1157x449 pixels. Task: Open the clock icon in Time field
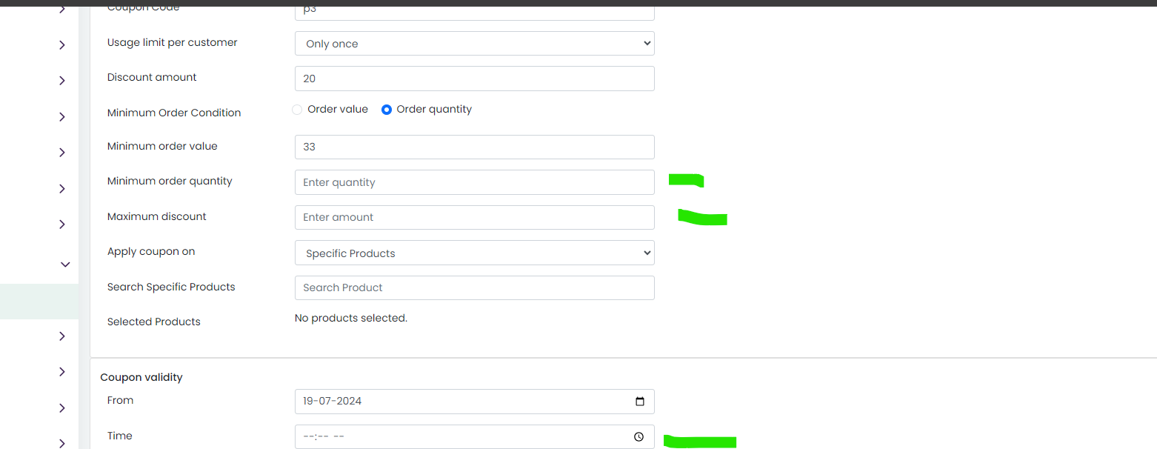(x=639, y=437)
